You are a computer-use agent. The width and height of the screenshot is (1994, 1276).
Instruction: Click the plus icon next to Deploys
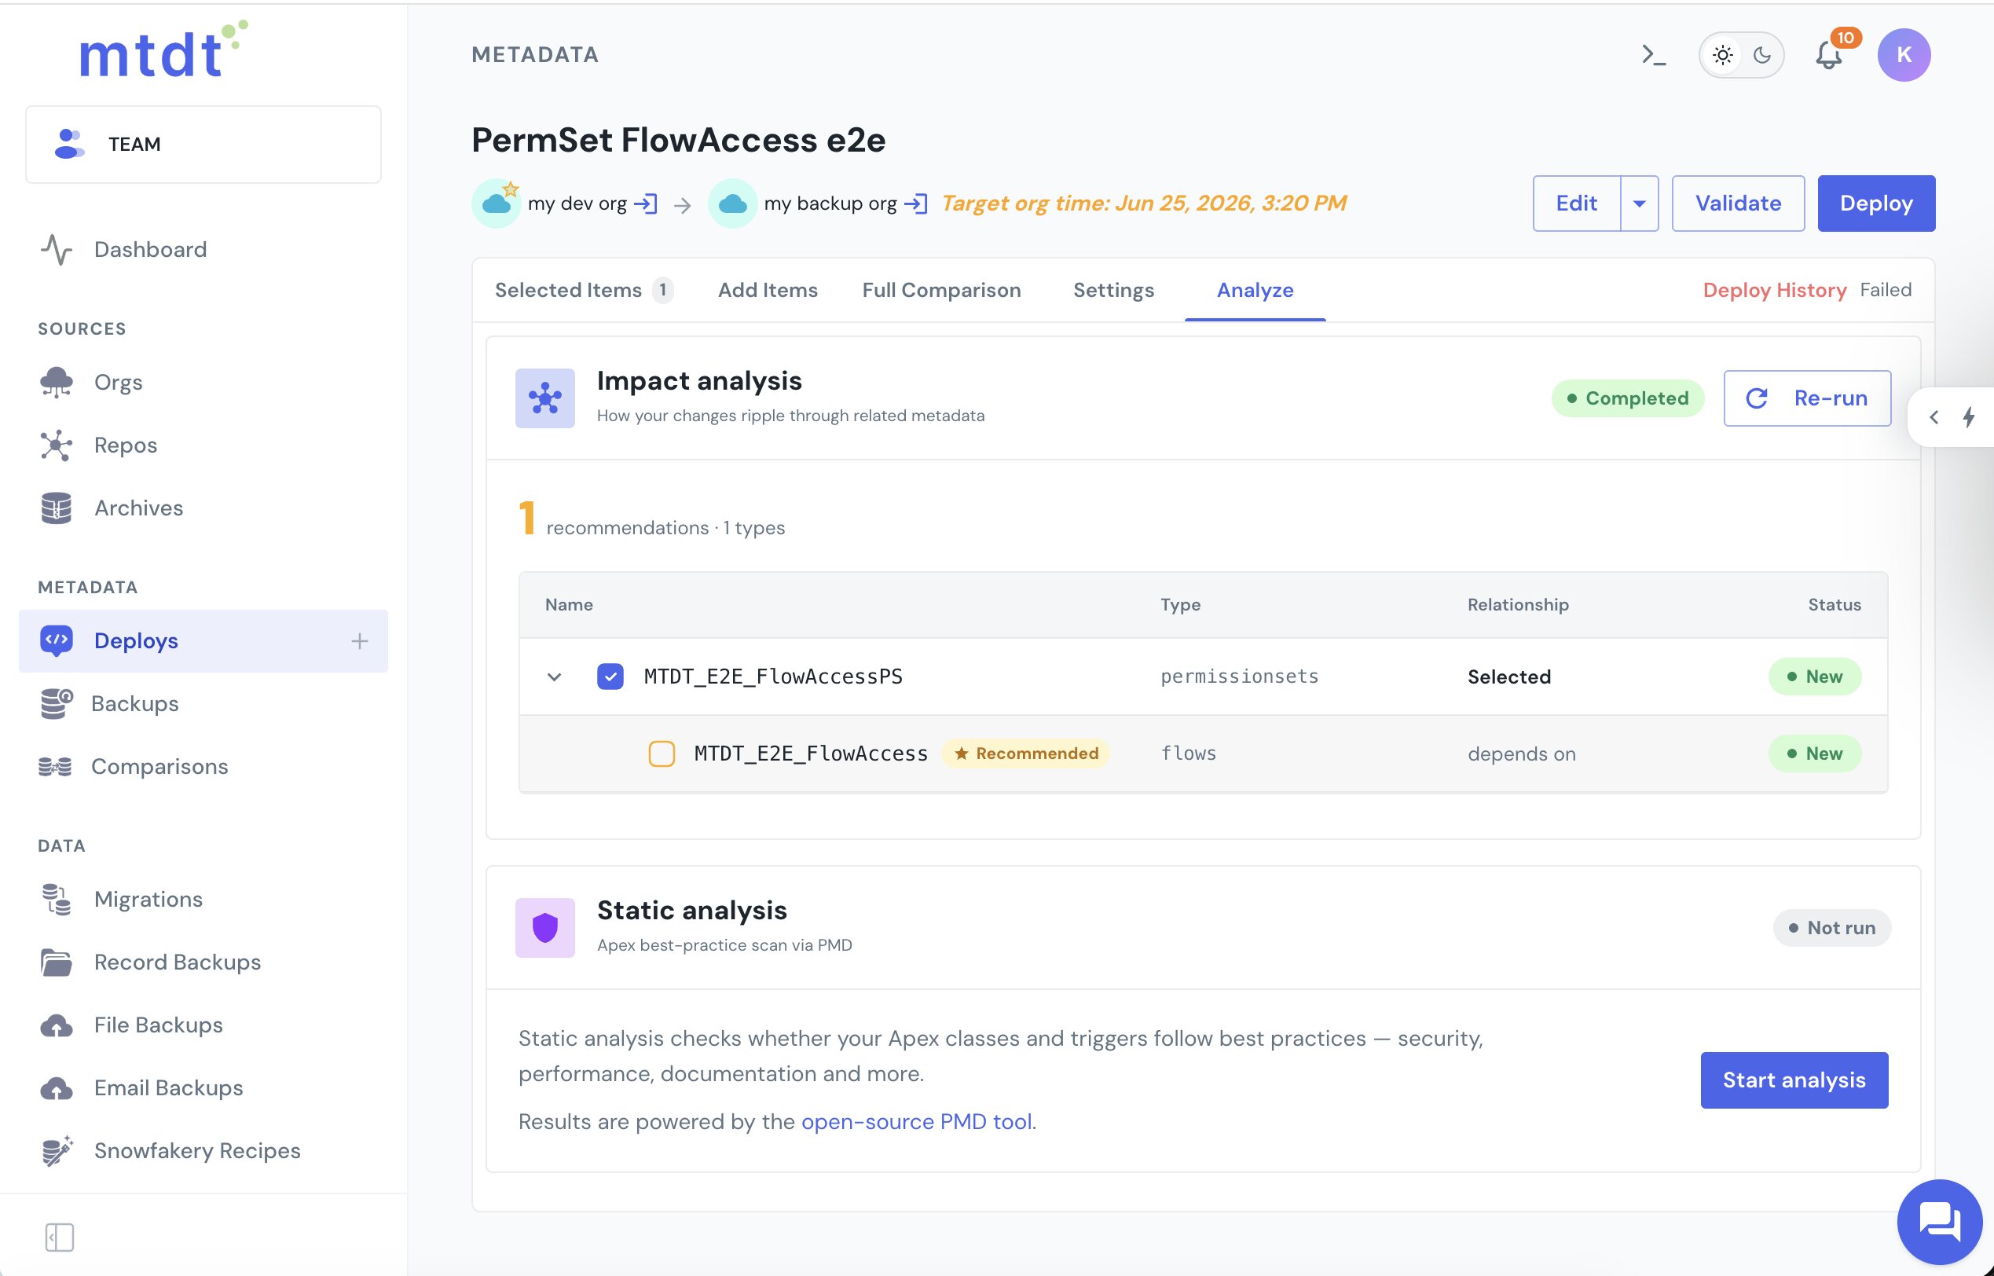click(x=359, y=640)
